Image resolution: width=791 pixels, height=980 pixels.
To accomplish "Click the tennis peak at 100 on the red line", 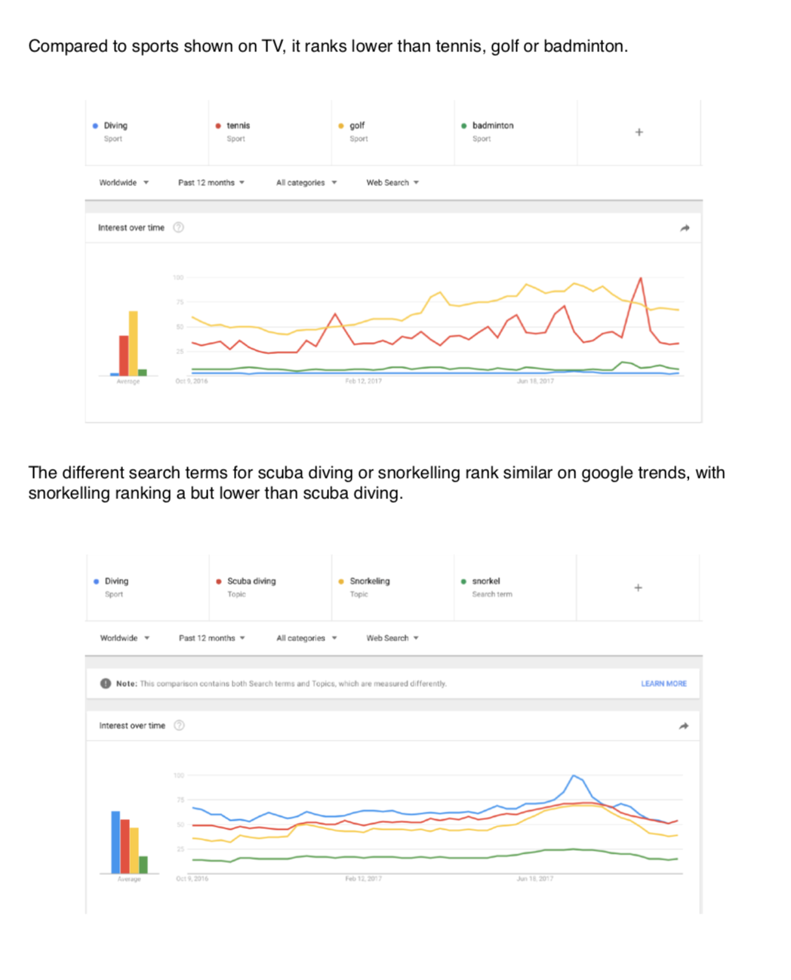I will [641, 278].
